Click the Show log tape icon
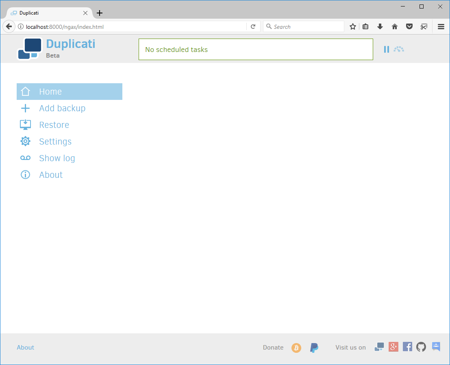This screenshot has width=450, height=365. click(25, 158)
